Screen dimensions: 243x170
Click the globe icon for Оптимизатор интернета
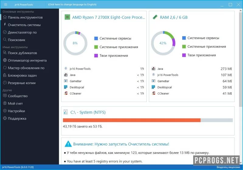5,60
